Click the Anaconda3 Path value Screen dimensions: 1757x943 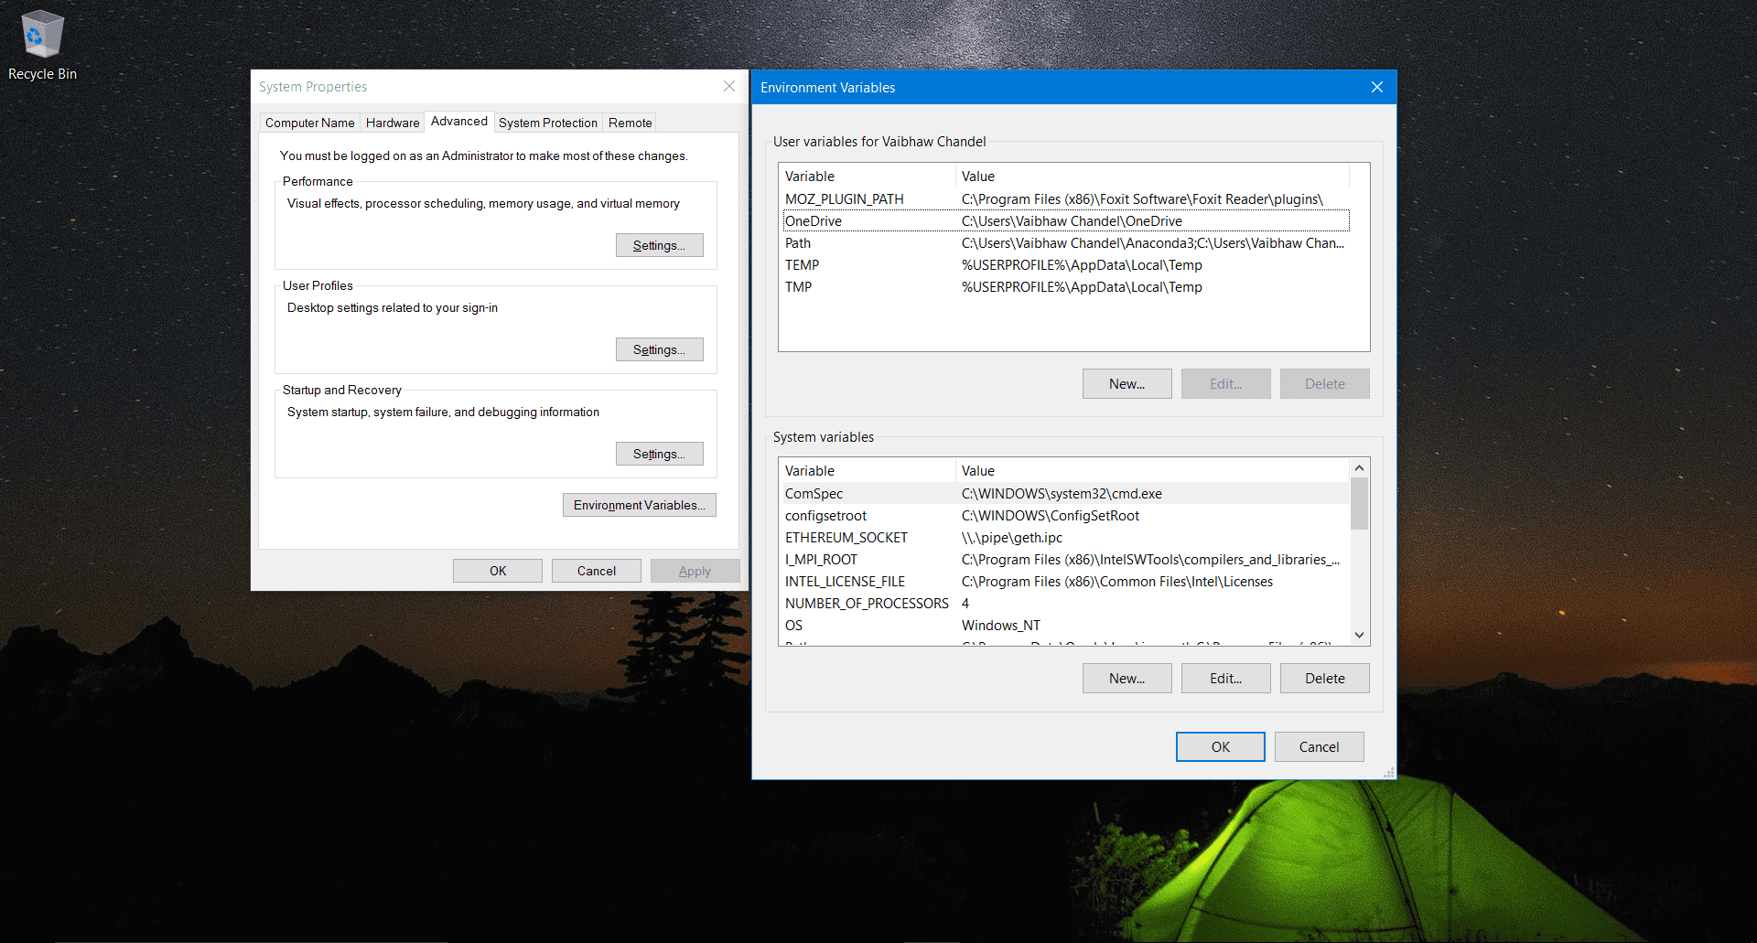pos(1153,243)
